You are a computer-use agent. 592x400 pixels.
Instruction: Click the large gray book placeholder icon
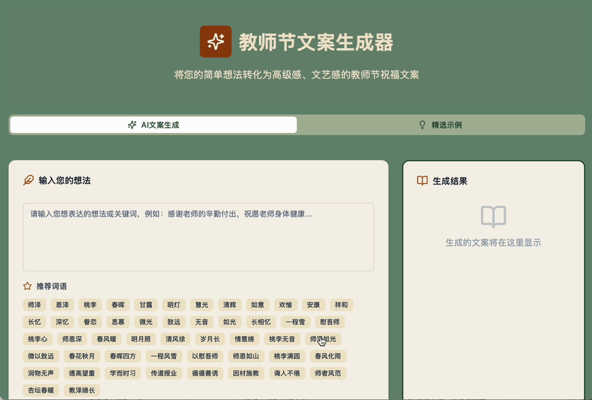coord(493,217)
